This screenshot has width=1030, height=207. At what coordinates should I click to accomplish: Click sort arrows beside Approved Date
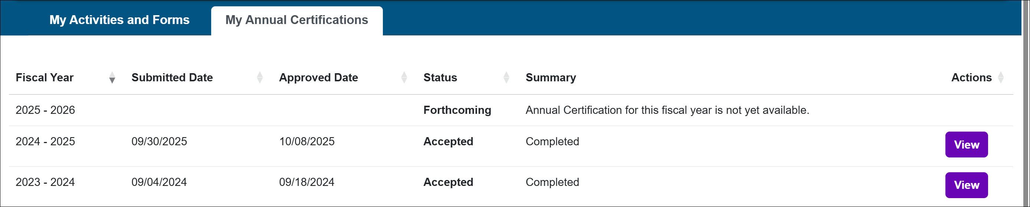click(x=404, y=77)
